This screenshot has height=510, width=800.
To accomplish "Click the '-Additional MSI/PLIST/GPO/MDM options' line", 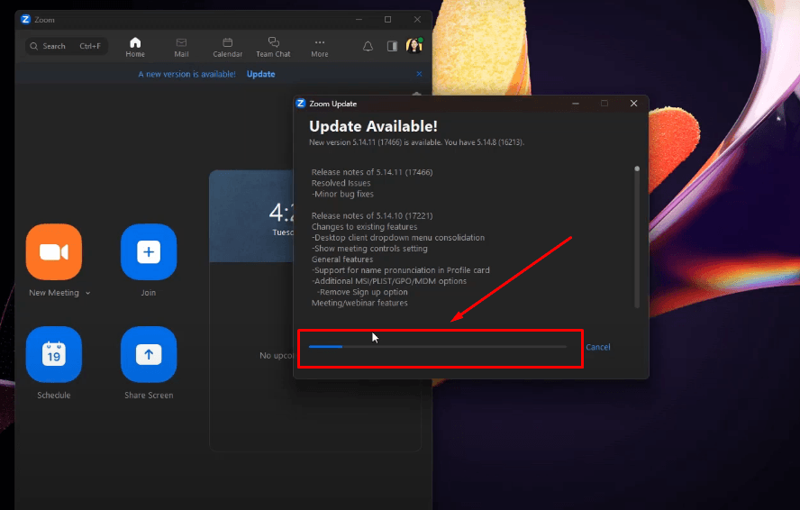I will pos(389,281).
